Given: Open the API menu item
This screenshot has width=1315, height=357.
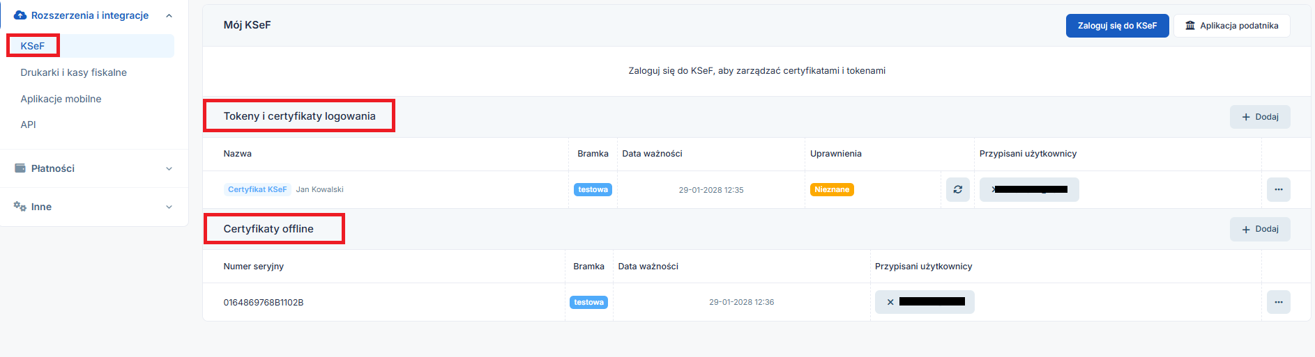Looking at the screenshot, I should pos(28,125).
